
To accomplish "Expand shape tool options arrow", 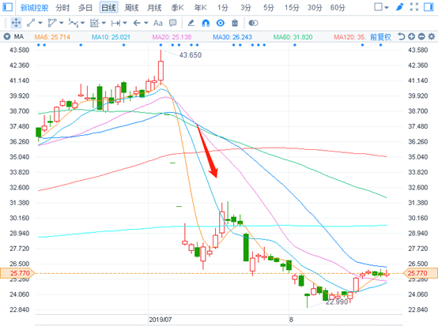I will pyautogui.click(x=62, y=23).
